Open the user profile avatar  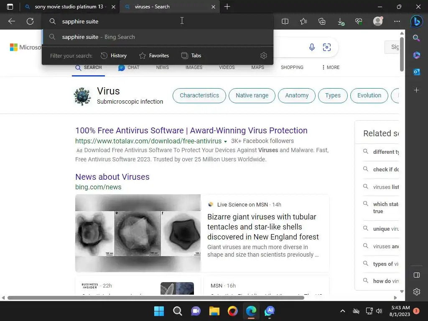(378, 21)
